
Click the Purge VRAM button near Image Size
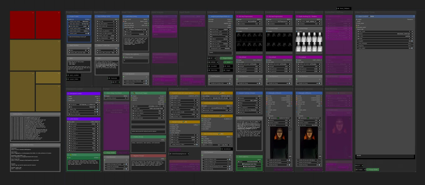[227, 58]
